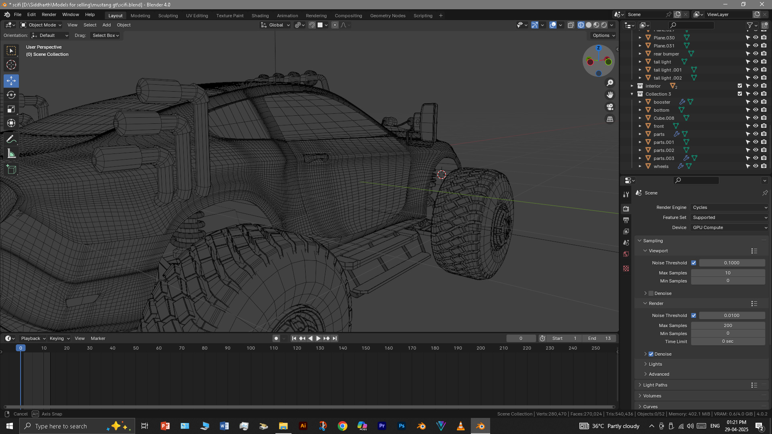Switch to the Modeling workspace tab
This screenshot has height=434, width=772.
pos(140,16)
